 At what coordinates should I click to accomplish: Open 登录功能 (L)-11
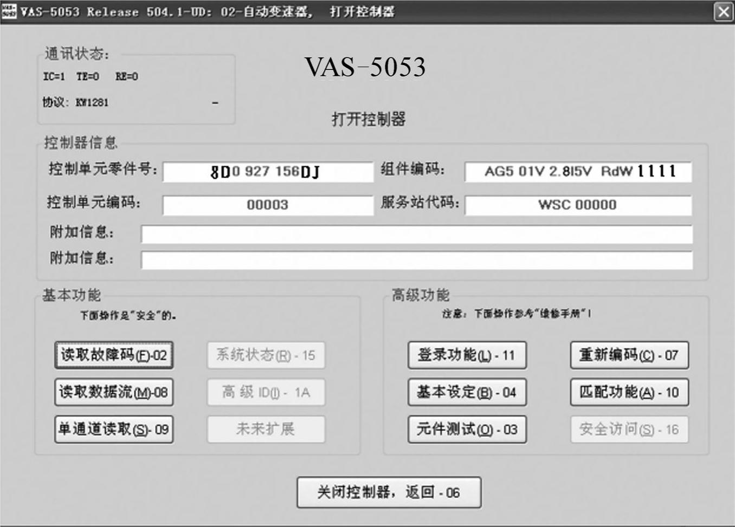467,355
